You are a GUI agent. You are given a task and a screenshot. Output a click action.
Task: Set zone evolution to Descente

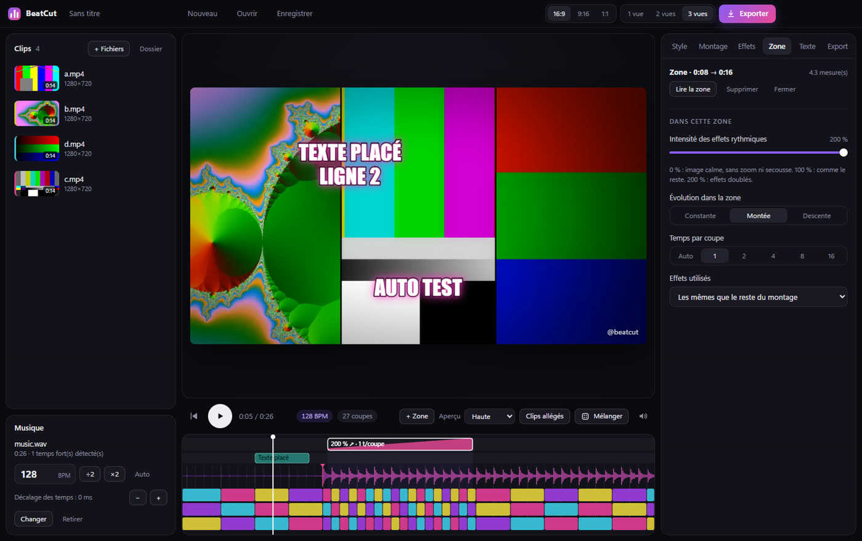click(x=816, y=216)
